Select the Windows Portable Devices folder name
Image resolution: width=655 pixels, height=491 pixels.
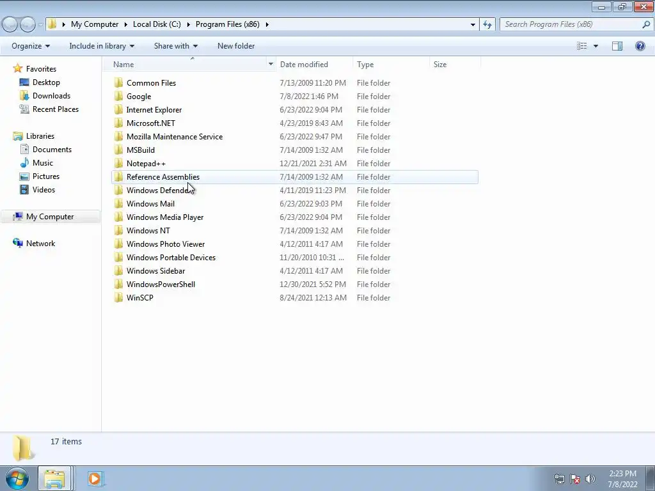click(x=171, y=257)
